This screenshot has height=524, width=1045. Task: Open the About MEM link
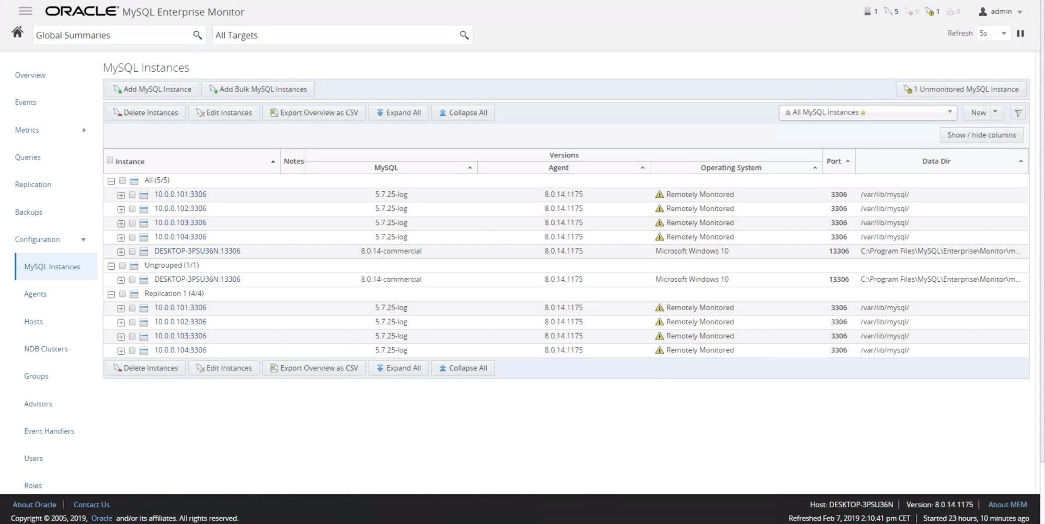[1007, 505]
